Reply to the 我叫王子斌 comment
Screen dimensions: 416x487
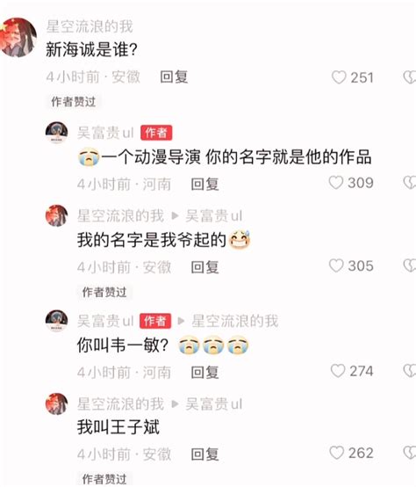204,454
